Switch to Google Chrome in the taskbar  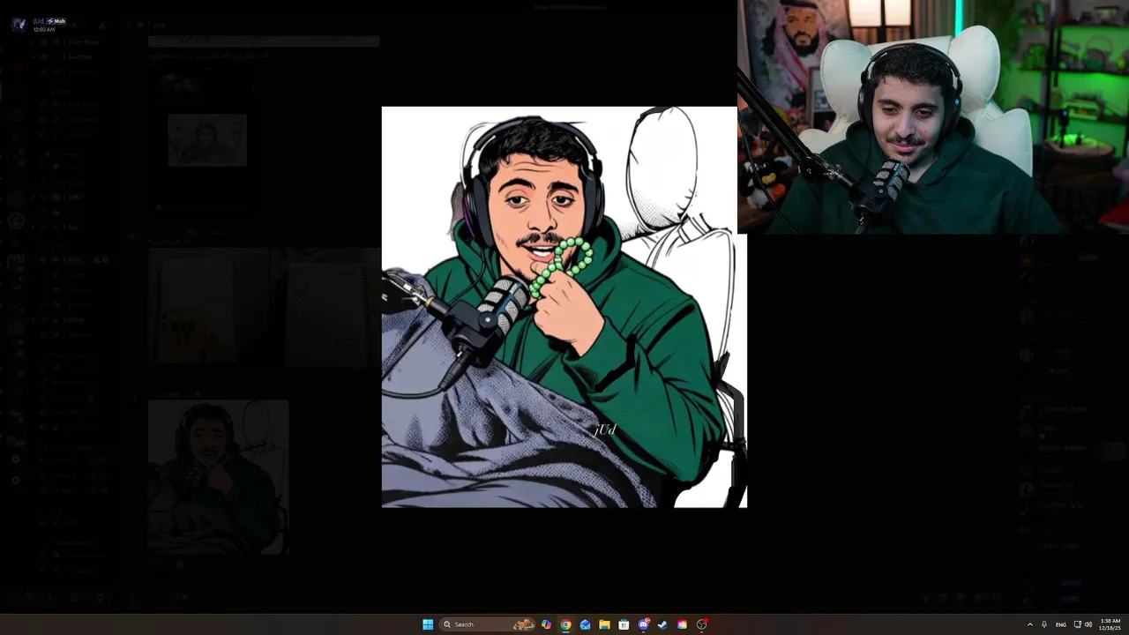point(565,624)
